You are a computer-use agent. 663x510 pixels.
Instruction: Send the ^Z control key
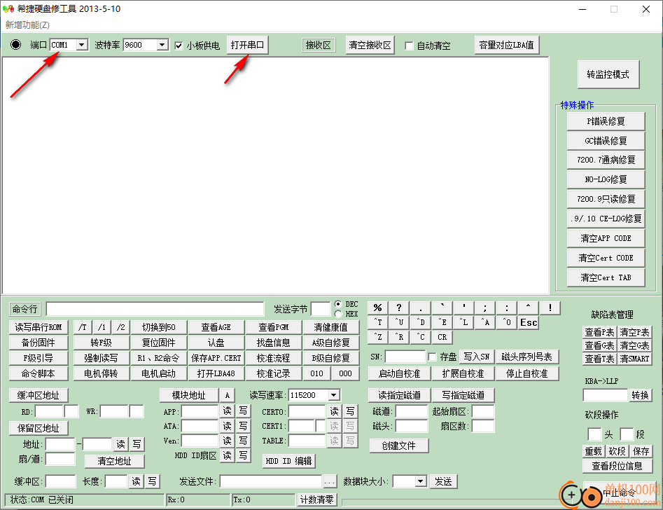click(378, 338)
